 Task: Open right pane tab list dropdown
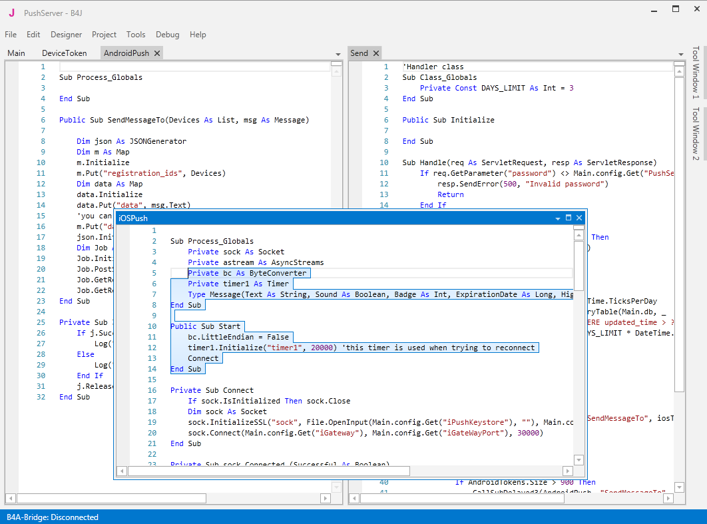click(681, 54)
